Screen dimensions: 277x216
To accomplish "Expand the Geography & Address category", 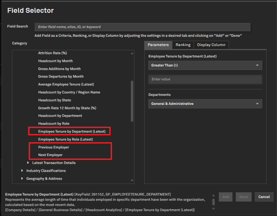I will pyautogui.click(x=22, y=178).
